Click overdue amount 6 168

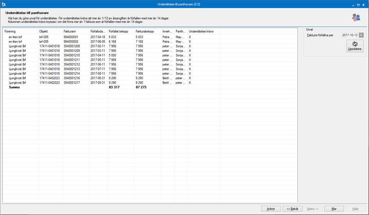(x=113, y=41)
